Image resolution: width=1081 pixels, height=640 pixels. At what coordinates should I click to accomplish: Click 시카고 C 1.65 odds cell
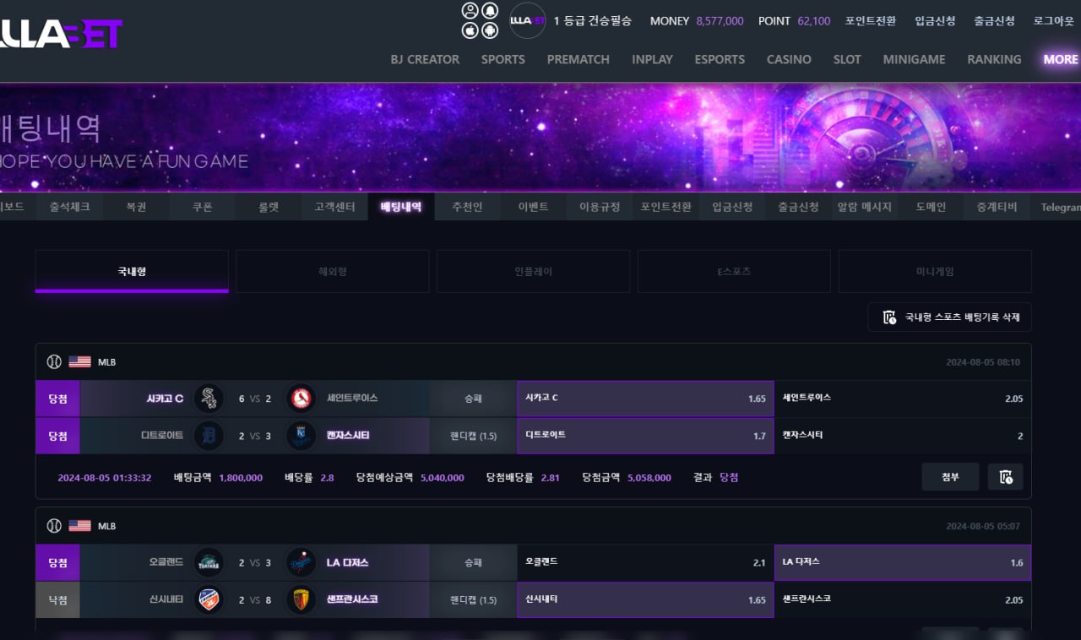645,399
